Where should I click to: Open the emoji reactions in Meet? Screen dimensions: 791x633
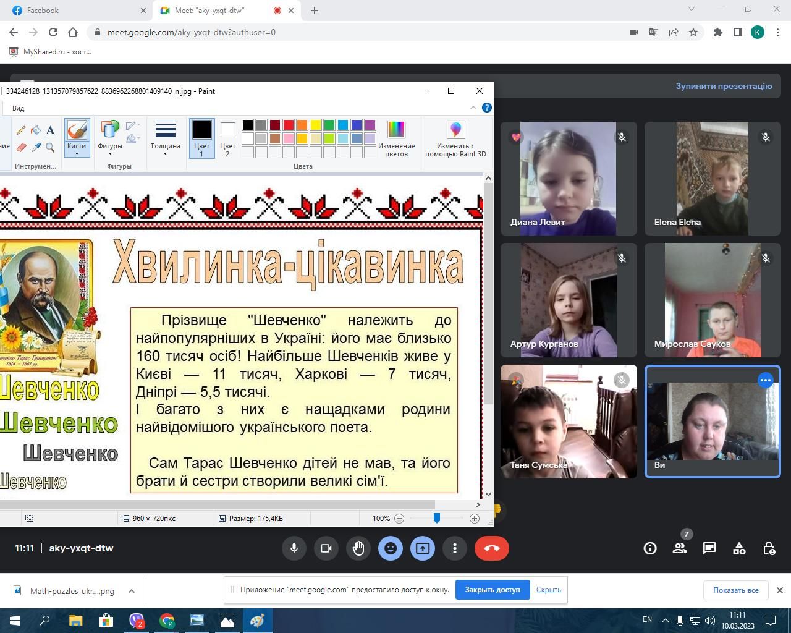point(391,548)
